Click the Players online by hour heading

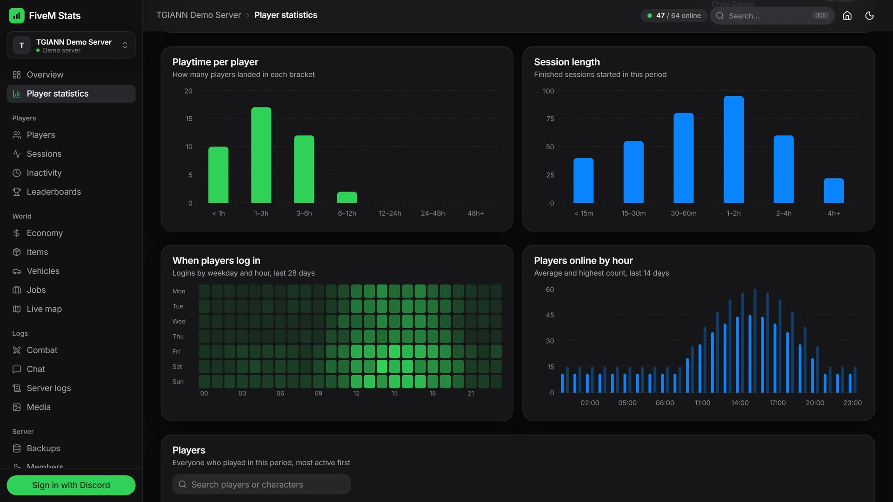click(x=583, y=260)
